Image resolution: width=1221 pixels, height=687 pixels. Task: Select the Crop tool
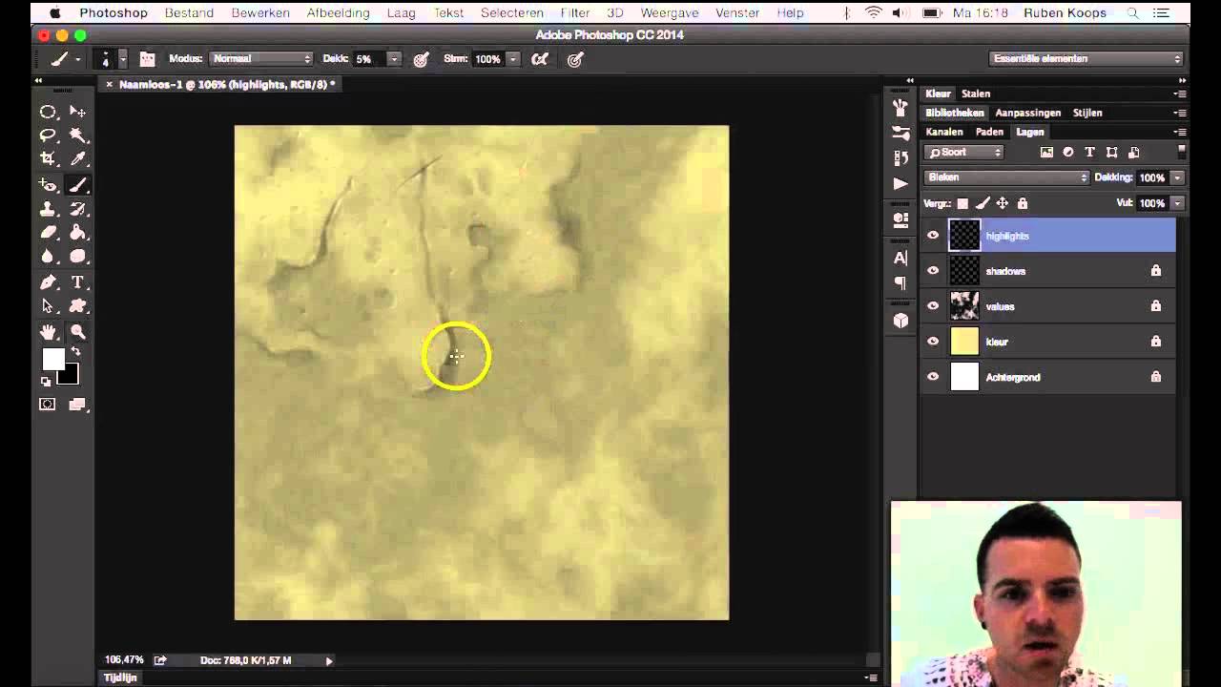tap(48, 159)
